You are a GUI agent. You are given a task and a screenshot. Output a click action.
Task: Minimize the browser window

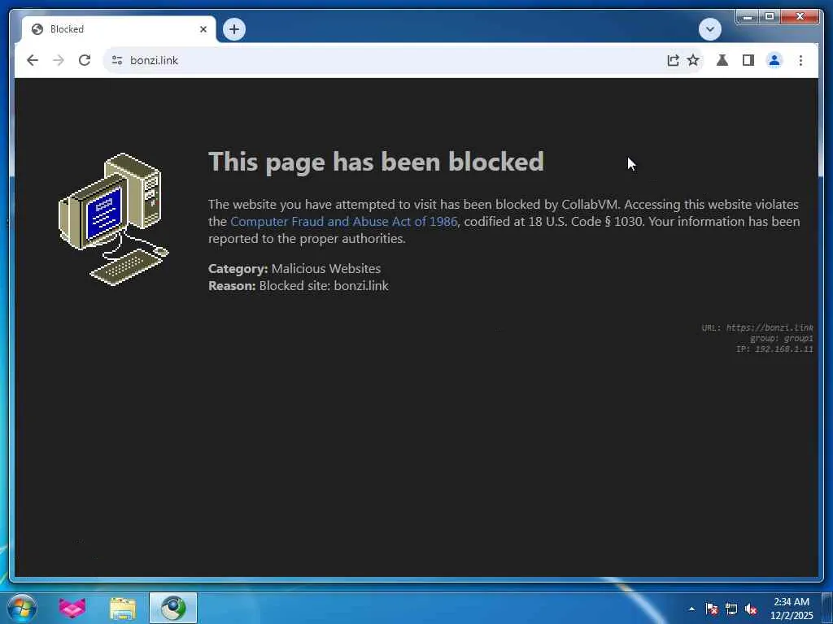click(x=748, y=17)
